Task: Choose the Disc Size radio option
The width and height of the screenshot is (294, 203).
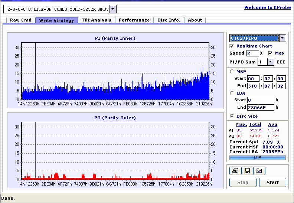Action: click(x=232, y=116)
